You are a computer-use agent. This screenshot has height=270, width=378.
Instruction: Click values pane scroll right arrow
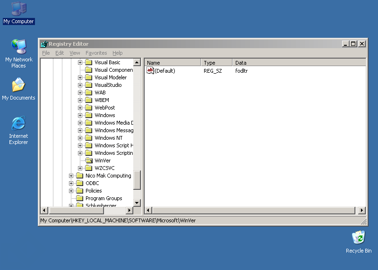pyautogui.click(x=361, y=210)
